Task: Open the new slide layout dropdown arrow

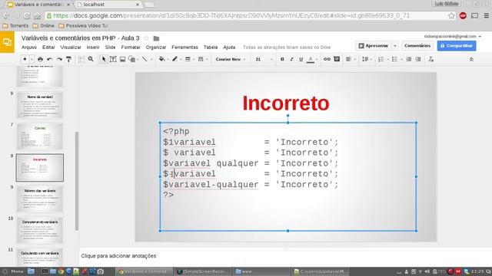Action: (32, 60)
